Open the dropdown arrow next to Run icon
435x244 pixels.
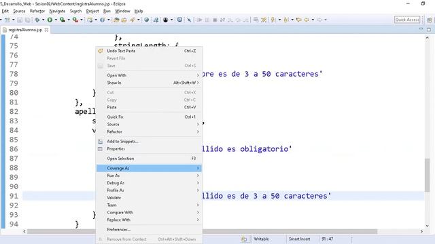[56, 20]
